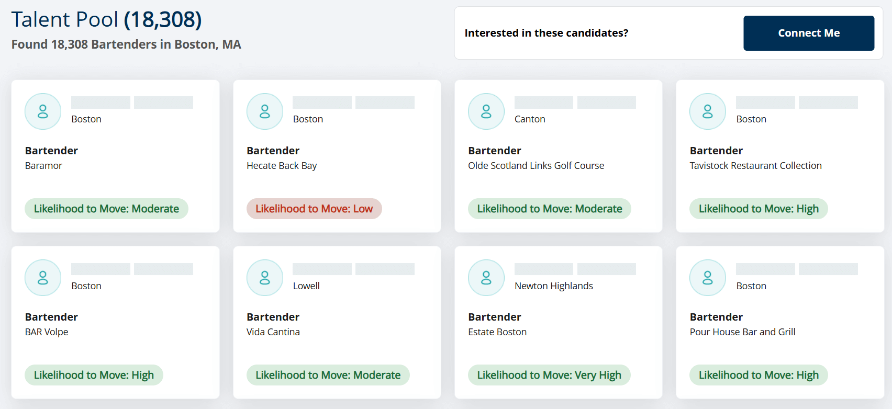Viewport: 892px width, 409px height.
Task: Click the avatar icon on the Hecate Back Bay card
Action: 264,111
